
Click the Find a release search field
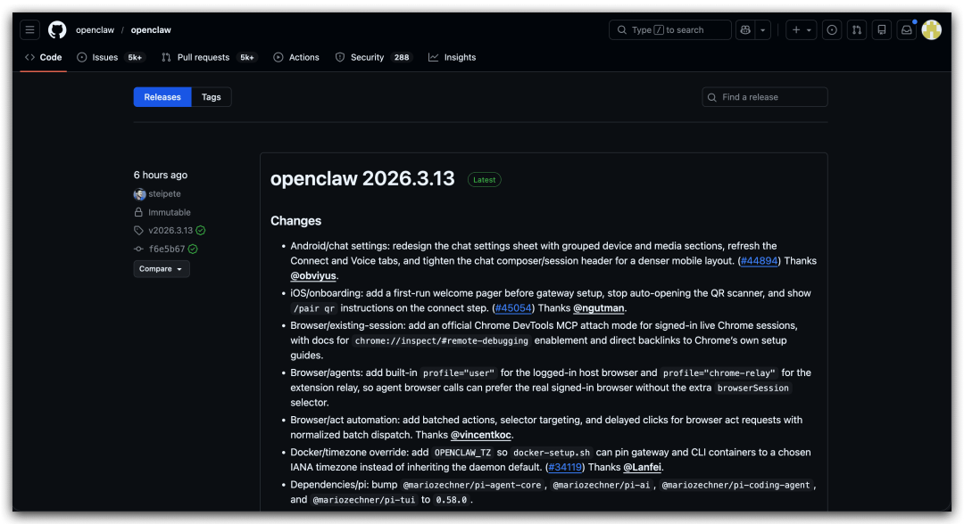point(765,96)
